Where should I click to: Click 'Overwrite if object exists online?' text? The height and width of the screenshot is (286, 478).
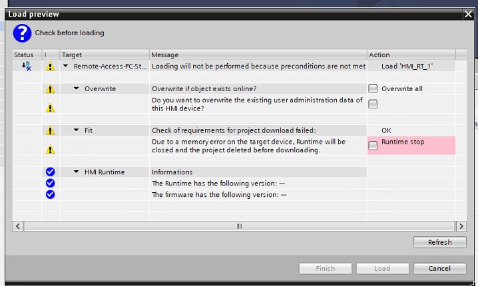click(204, 88)
